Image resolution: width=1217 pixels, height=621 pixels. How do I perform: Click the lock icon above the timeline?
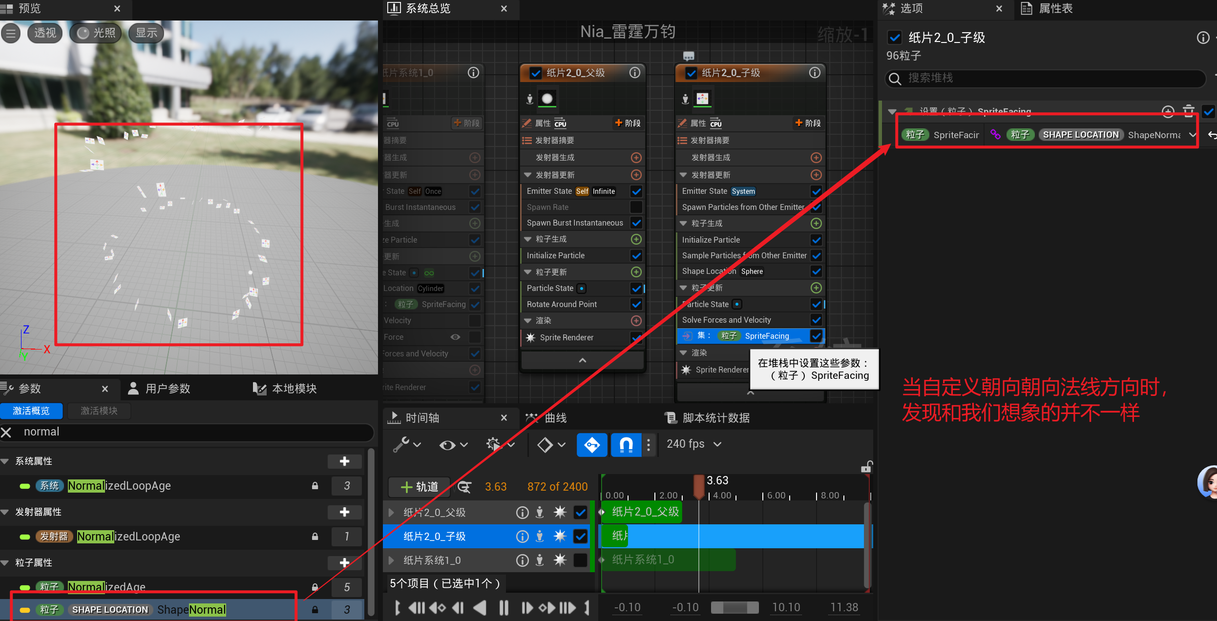point(866,467)
